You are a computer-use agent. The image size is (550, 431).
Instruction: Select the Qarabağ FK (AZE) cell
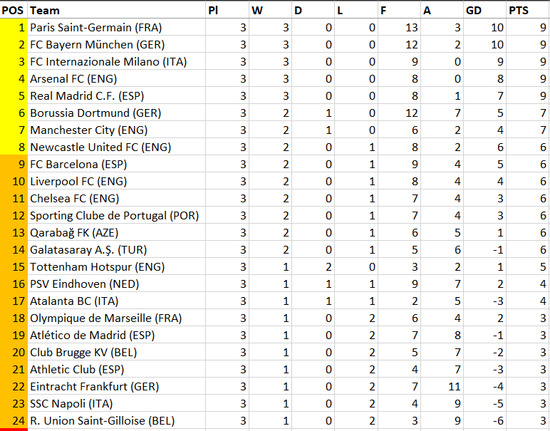click(116, 232)
